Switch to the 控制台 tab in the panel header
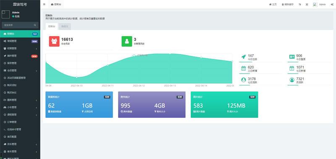The image size is (336, 159). pyautogui.click(x=52, y=26)
